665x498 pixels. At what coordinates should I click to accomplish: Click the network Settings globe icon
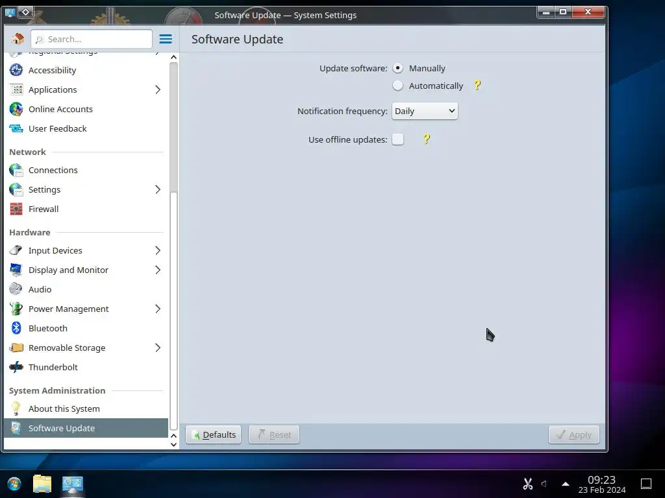coord(16,190)
